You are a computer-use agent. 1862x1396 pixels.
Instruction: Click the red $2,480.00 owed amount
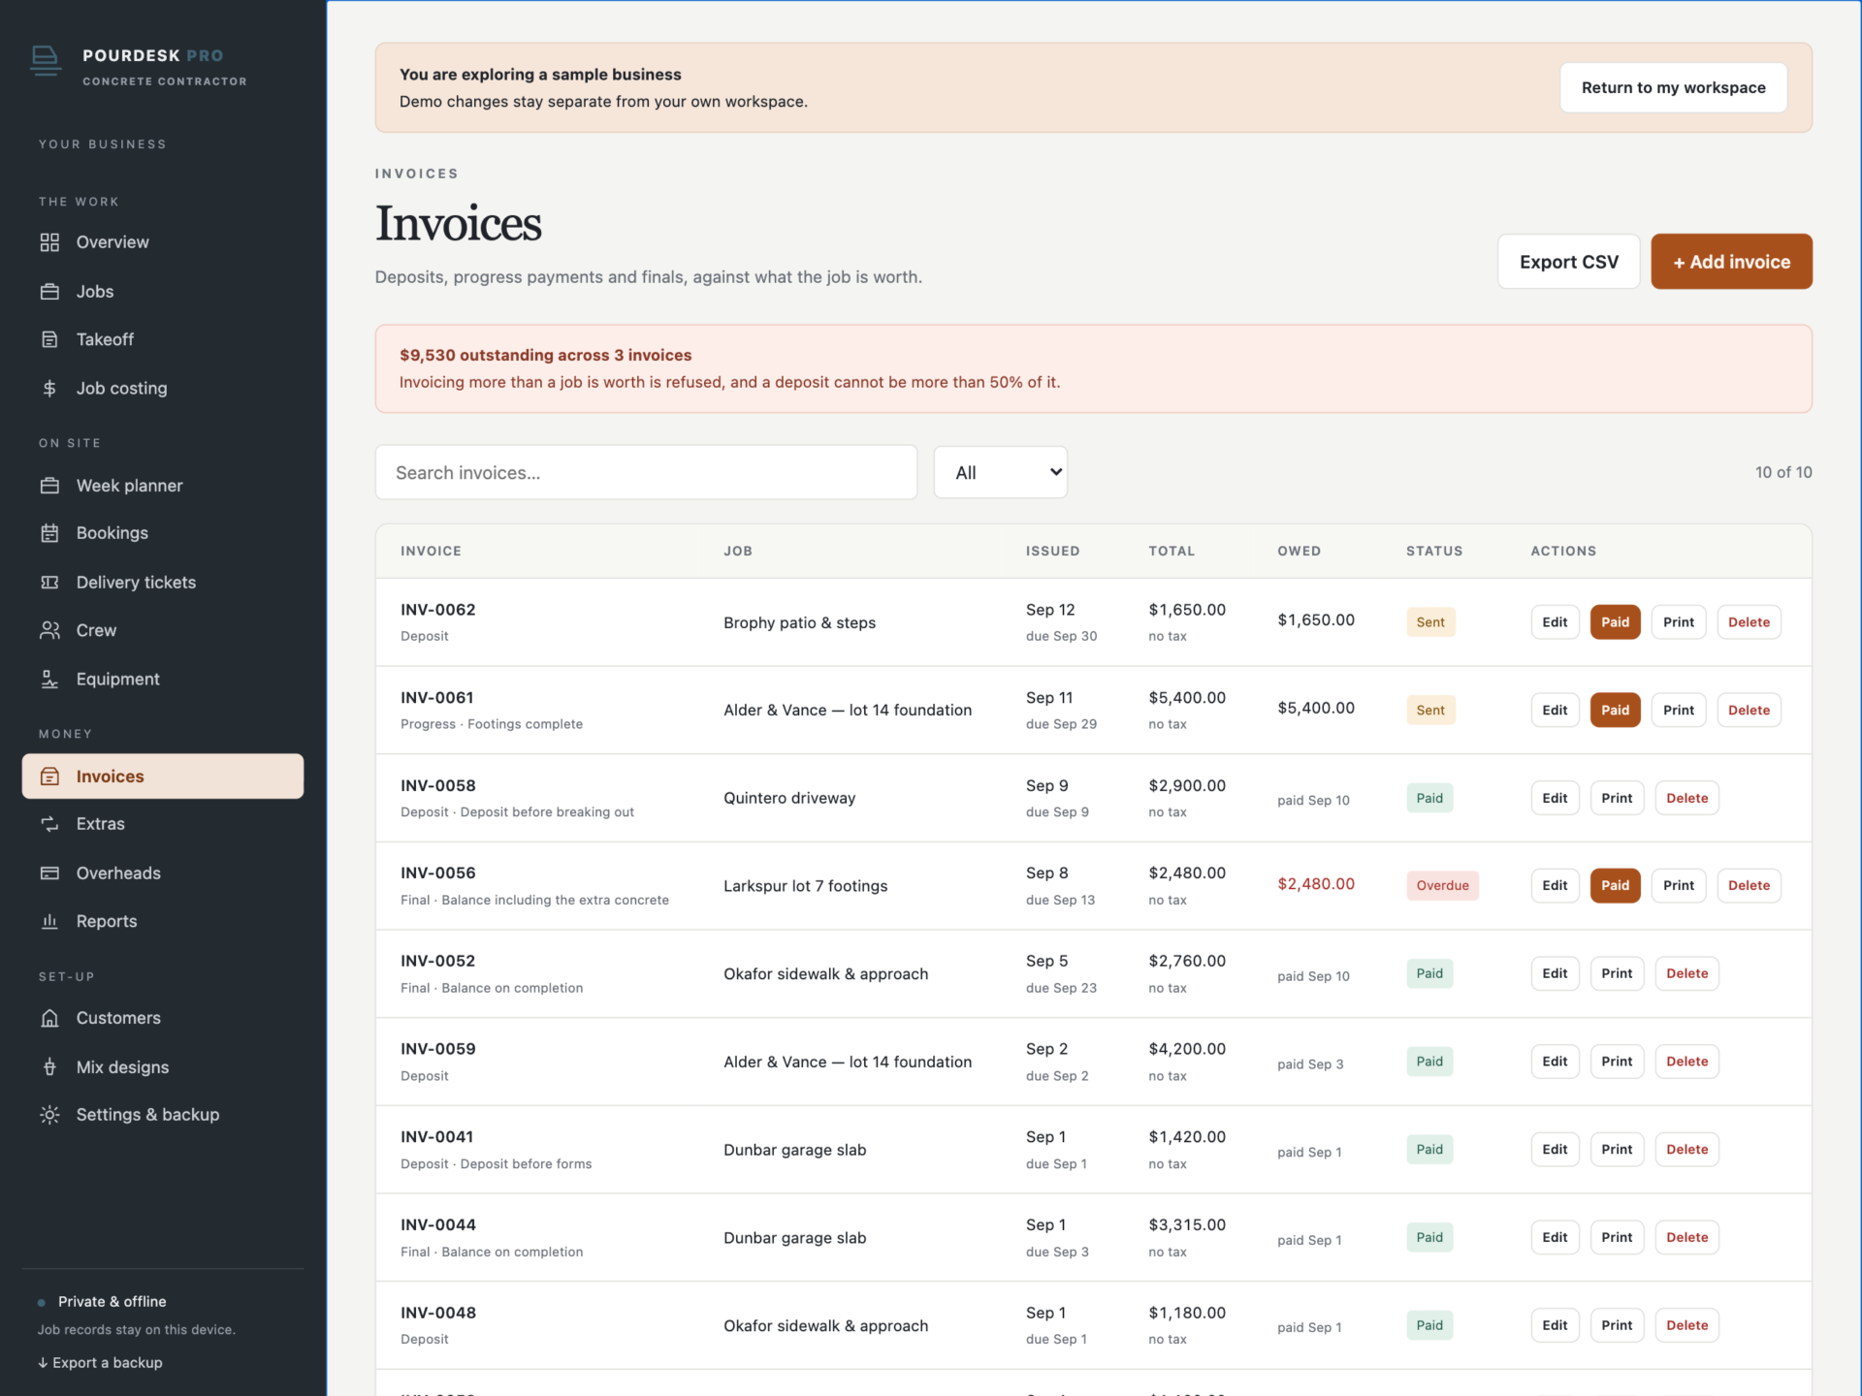pyautogui.click(x=1316, y=884)
